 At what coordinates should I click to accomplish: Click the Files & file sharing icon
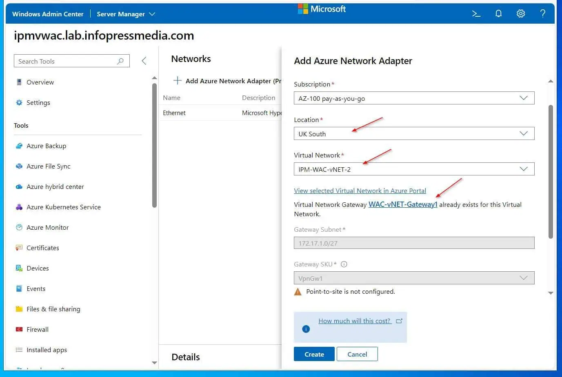coord(19,309)
